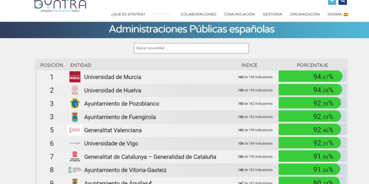369x184 pixels.
Task: Click '156 de 169 indicadores' text
Action: tap(255, 143)
